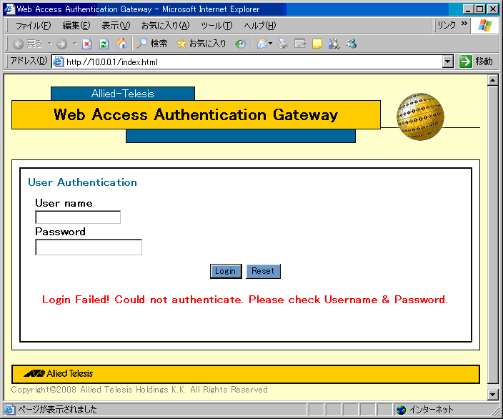Open the Tools (ツール) menu
The image size is (503, 419).
coord(216,25)
